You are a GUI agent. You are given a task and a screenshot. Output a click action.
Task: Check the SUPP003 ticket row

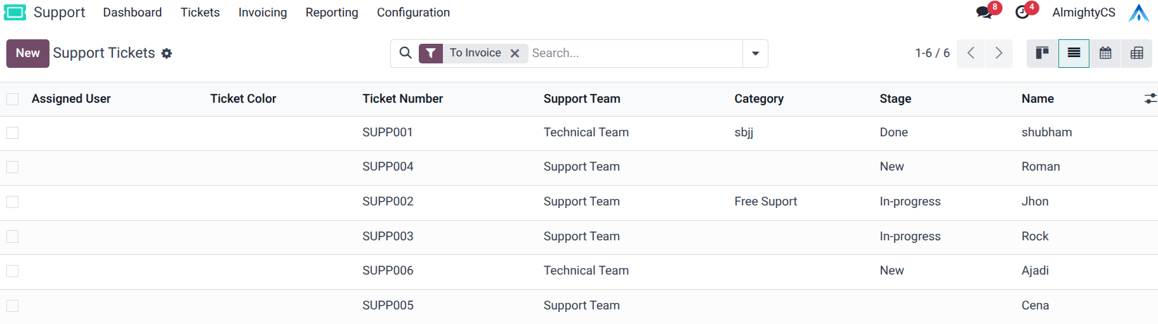coord(13,237)
